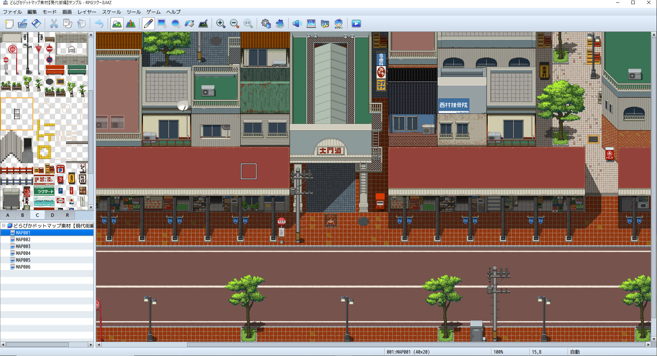Reset zoom to actual scale 1:1
Screen dimensions: 657x356
click(x=248, y=24)
